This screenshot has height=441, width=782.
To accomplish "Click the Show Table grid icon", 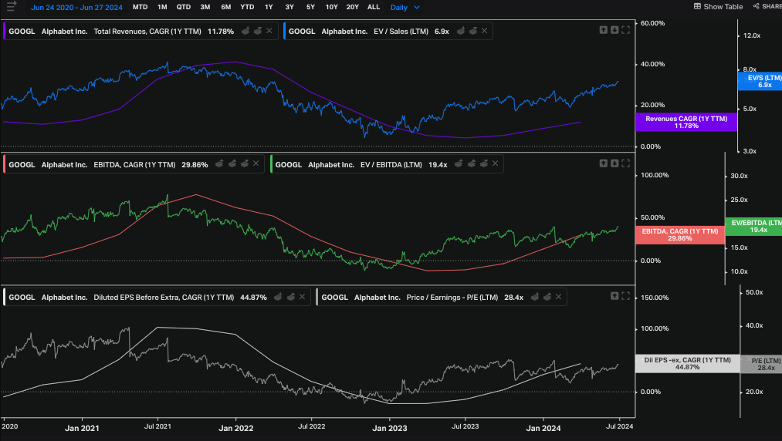I will pos(697,6).
